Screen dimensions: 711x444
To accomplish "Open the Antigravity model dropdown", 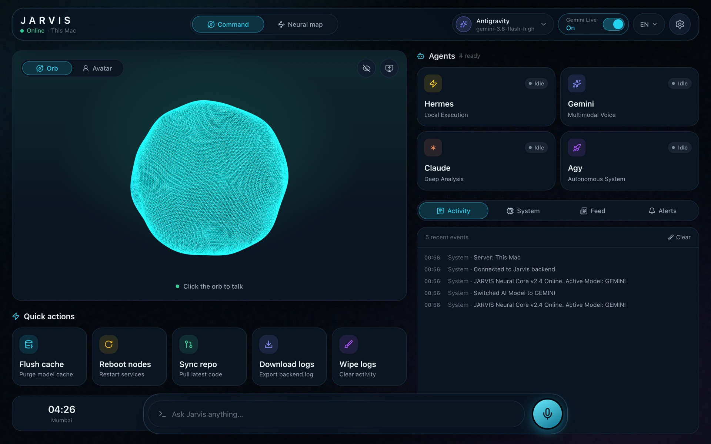I will 503,24.
